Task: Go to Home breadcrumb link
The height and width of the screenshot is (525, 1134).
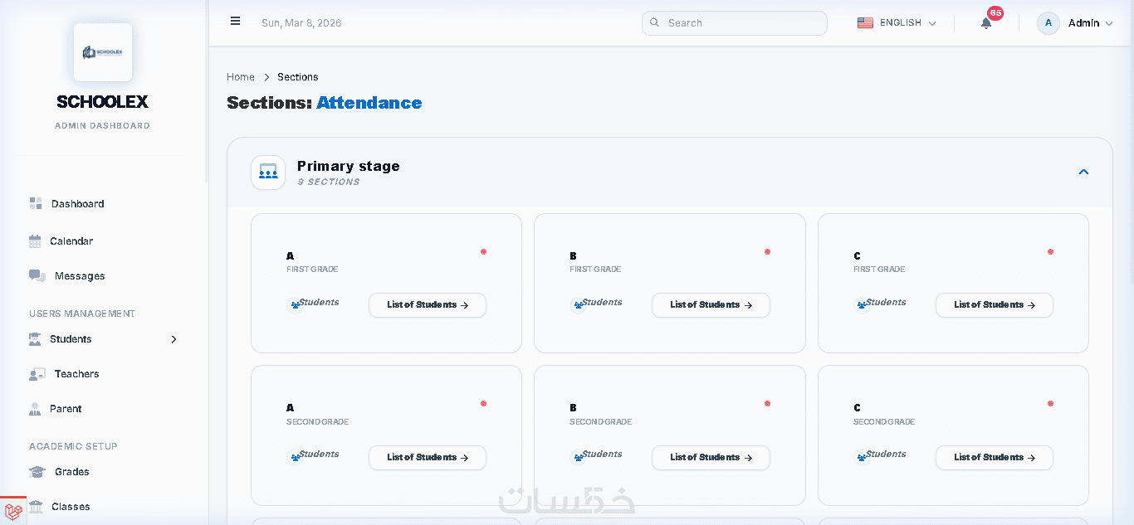Action: 241,77
